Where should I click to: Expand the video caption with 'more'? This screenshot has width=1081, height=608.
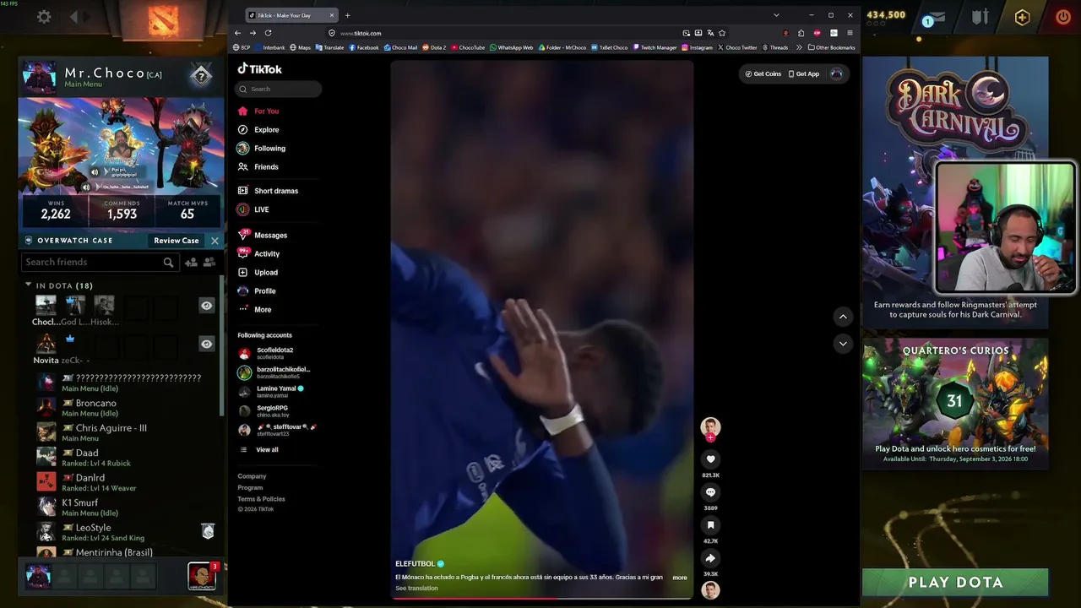coord(680,578)
